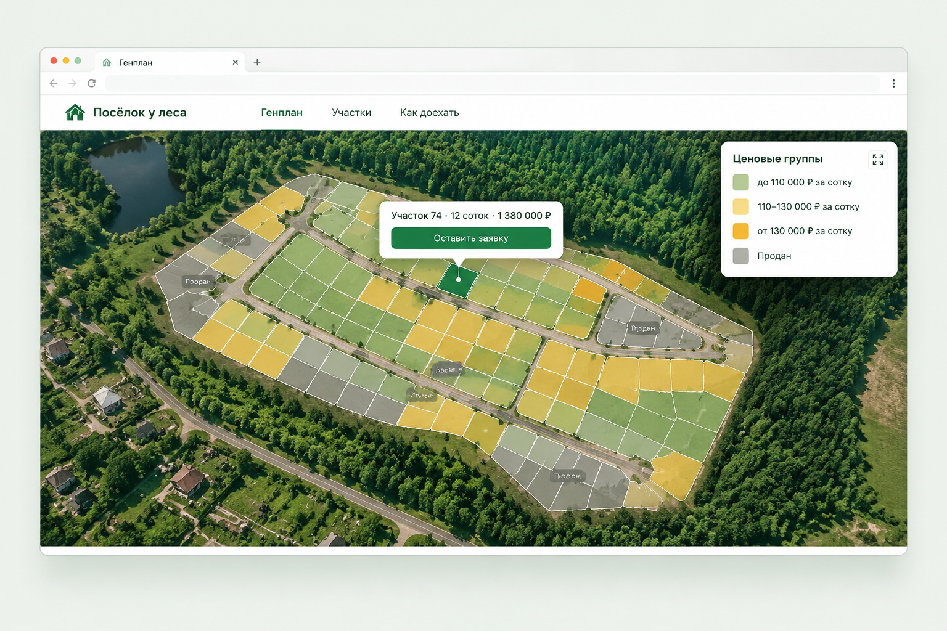947x631 pixels.
Task: Expand map to fullscreen via legend icon
Action: point(878,160)
